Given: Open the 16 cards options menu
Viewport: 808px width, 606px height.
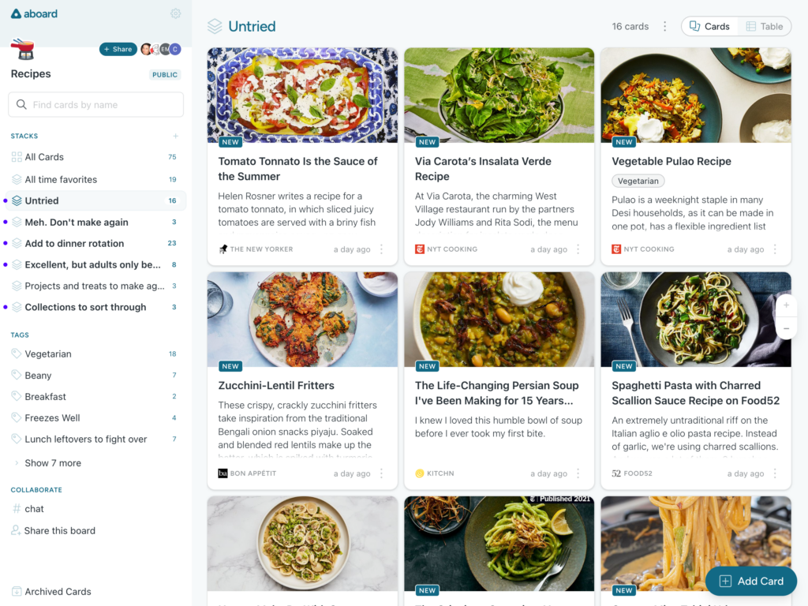Looking at the screenshot, I should [664, 26].
